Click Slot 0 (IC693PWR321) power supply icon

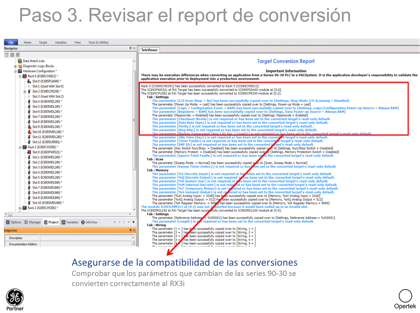tap(29, 152)
